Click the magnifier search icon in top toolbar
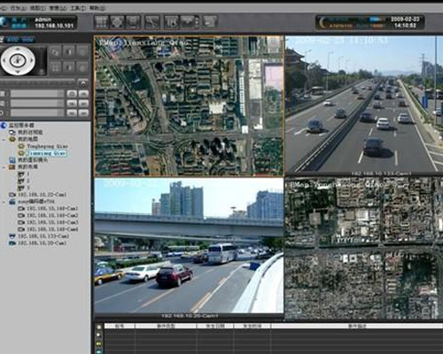Screen dimensions: 443x354 click(152, 22)
